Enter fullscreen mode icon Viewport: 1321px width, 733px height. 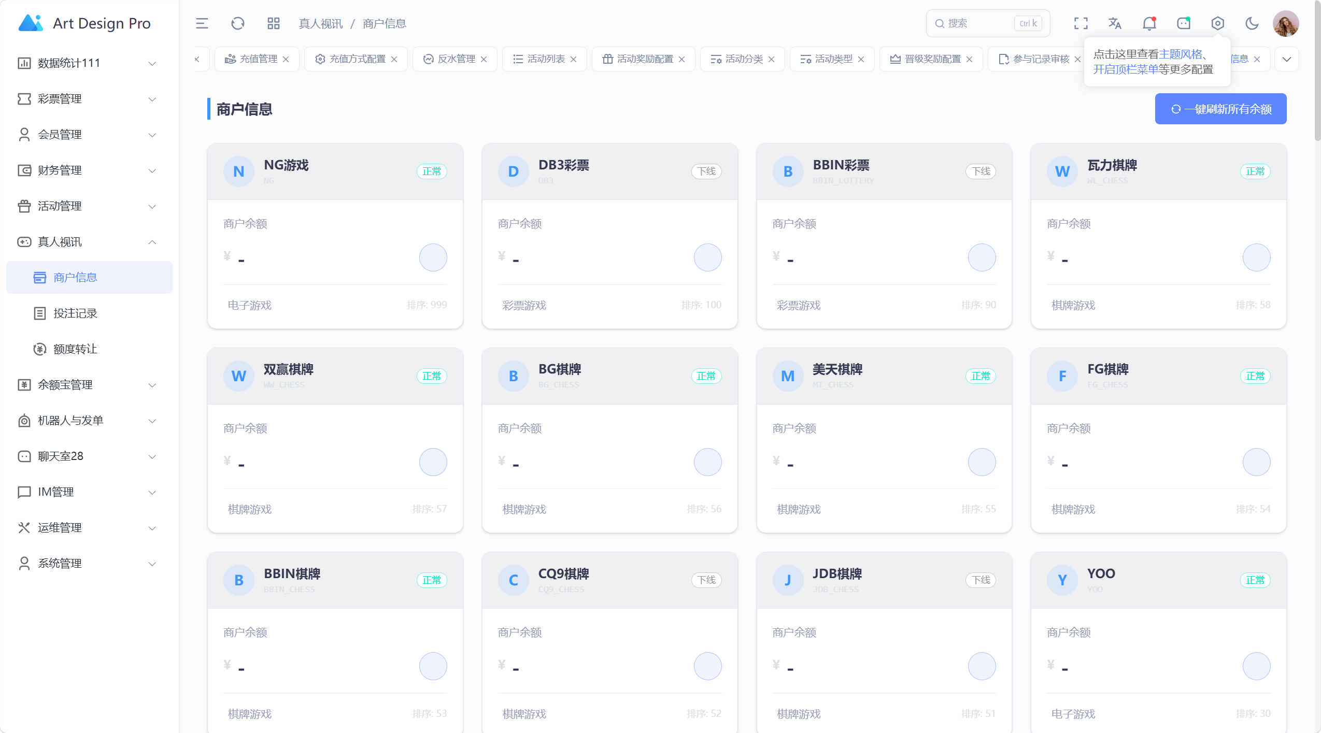[1081, 23]
